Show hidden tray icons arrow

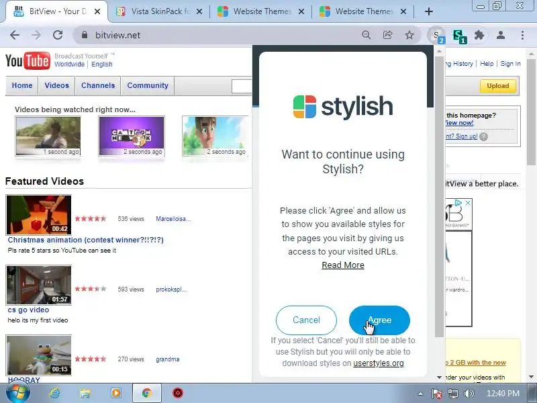(x=421, y=394)
